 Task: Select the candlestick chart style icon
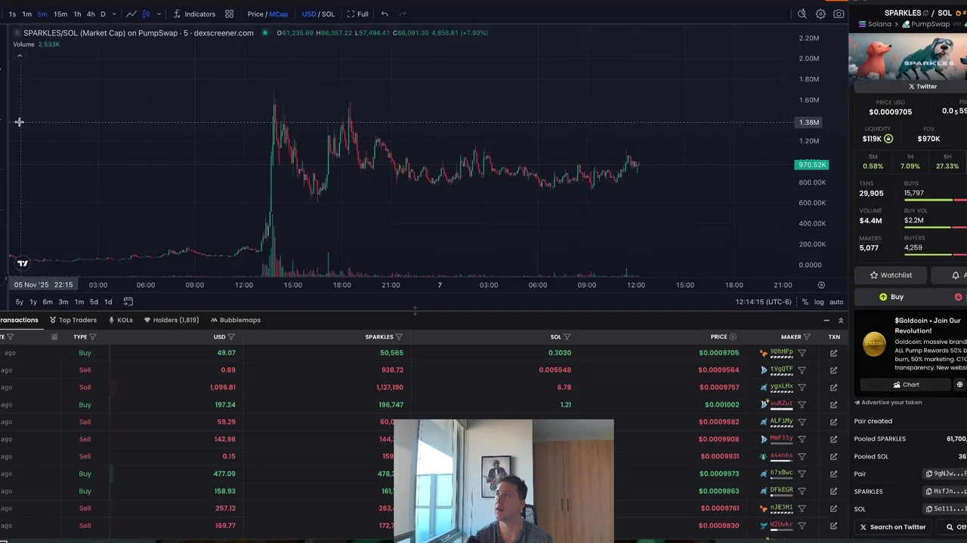click(146, 14)
